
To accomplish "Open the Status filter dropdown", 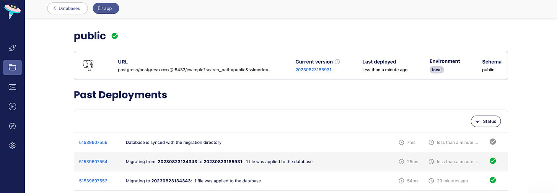I will click(486, 121).
